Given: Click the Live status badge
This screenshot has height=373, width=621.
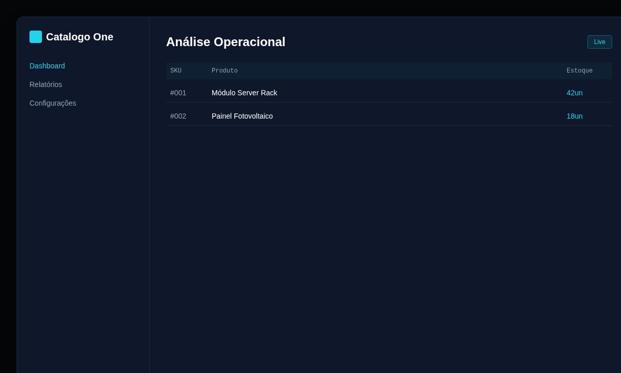Looking at the screenshot, I should [600, 42].
